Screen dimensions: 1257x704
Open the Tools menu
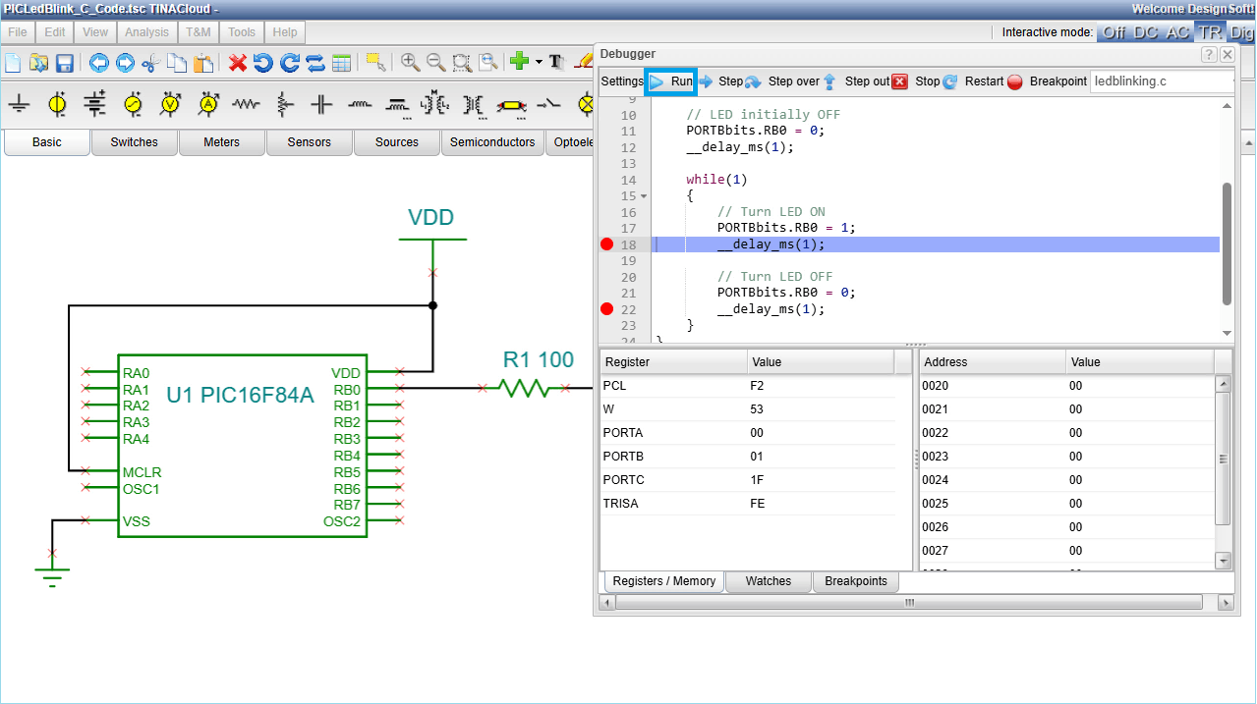(x=242, y=32)
